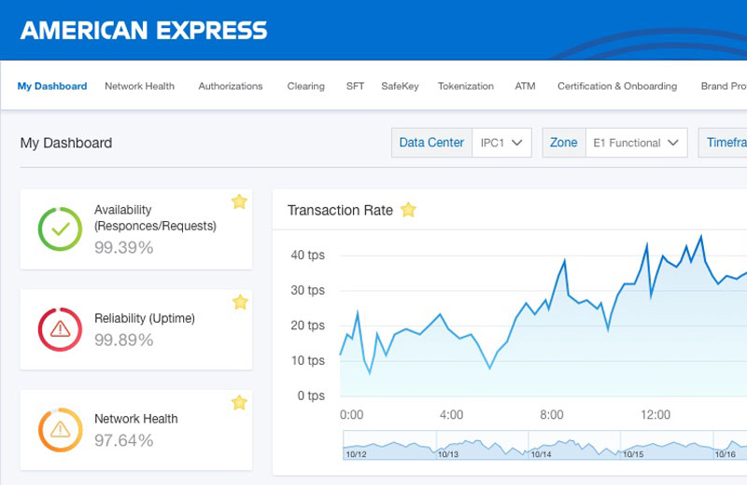
Task: Click the 8:00 time axis label
Action: [552, 415]
